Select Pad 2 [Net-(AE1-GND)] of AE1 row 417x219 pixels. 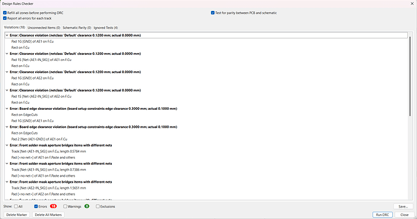39,139
